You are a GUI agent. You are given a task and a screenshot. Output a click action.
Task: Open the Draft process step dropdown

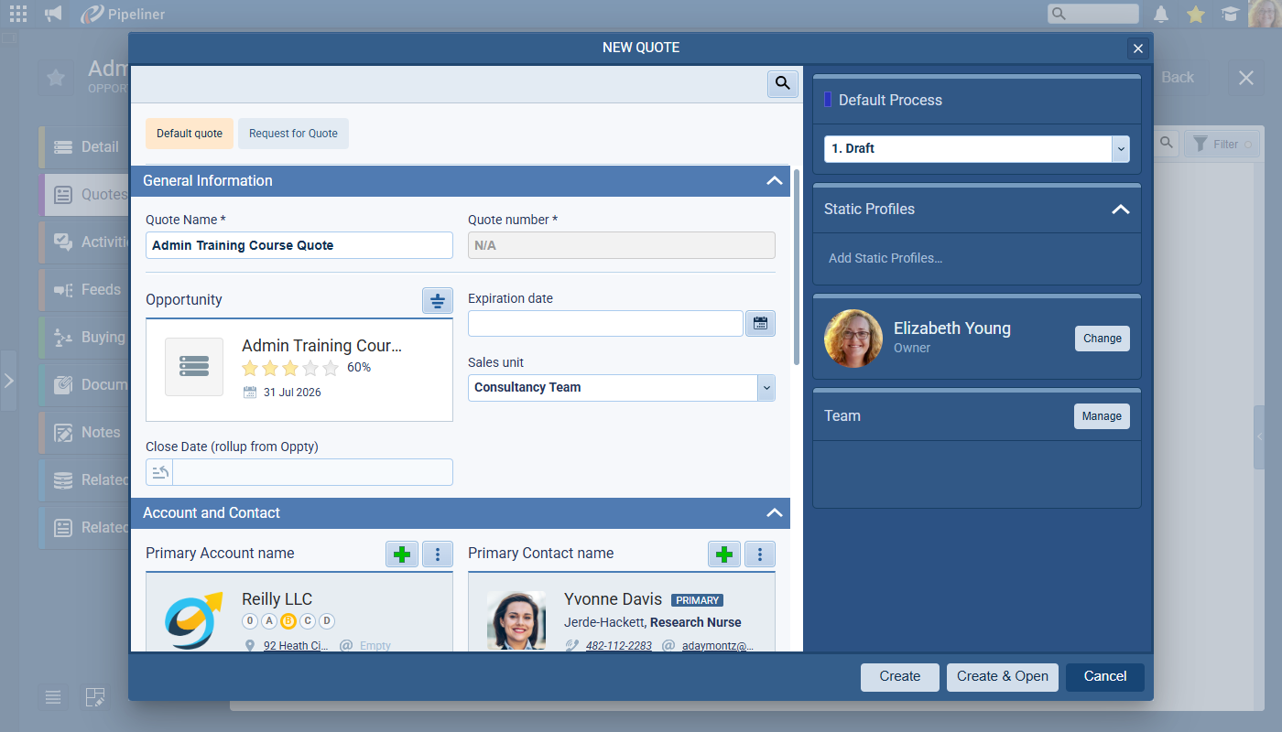(x=1120, y=148)
